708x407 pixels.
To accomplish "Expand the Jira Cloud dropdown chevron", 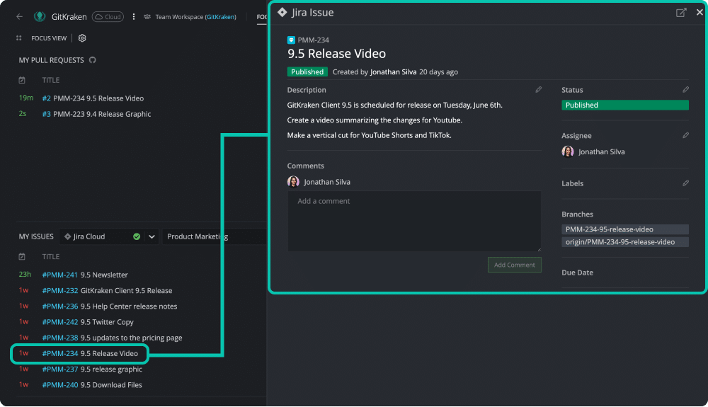I will 152,236.
